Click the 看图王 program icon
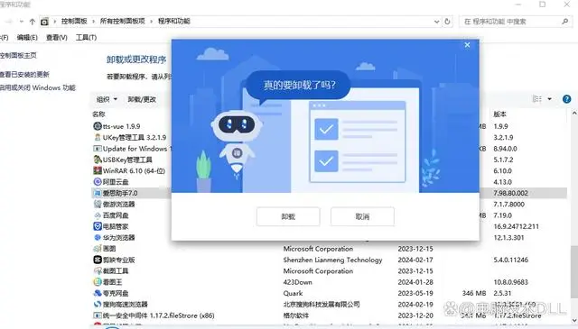This screenshot has height=329, width=578. coord(98,282)
